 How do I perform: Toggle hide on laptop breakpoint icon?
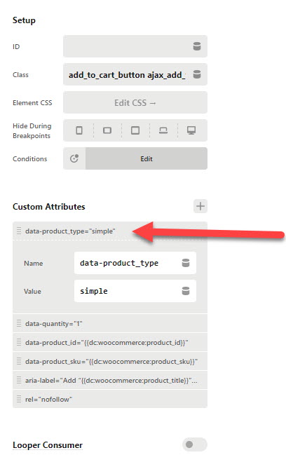click(163, 130)
